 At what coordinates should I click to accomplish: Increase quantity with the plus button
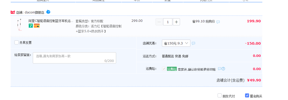(176, 22)
